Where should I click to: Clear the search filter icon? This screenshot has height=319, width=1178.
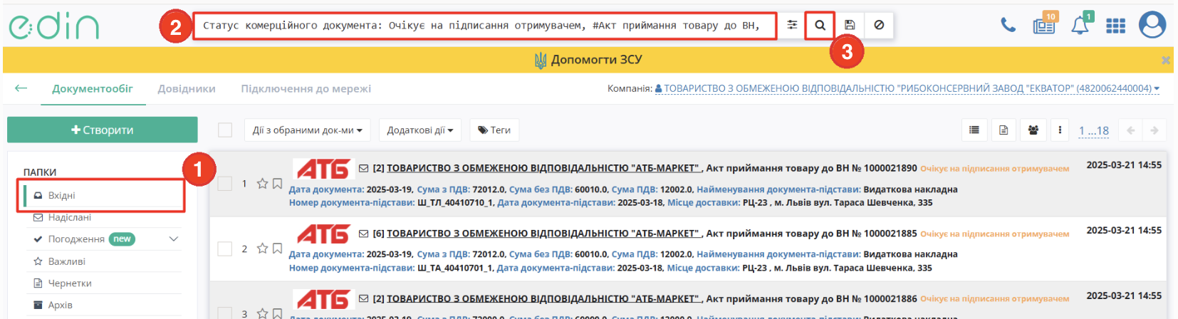pyautogui.click(x=879, y=25)
